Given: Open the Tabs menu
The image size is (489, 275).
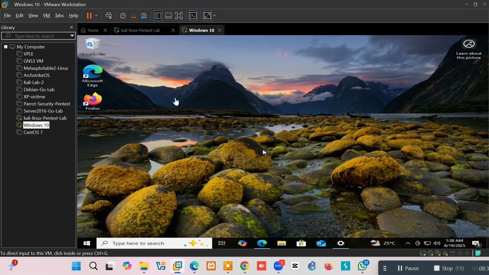Looking at the screenshot, I should pyautogui.click(x=59, y=16).
